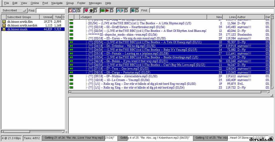The image size is (275, 142).
Task: Click green icon on Beatle Greetings.mp3 row
Action: tap(71, 57)
